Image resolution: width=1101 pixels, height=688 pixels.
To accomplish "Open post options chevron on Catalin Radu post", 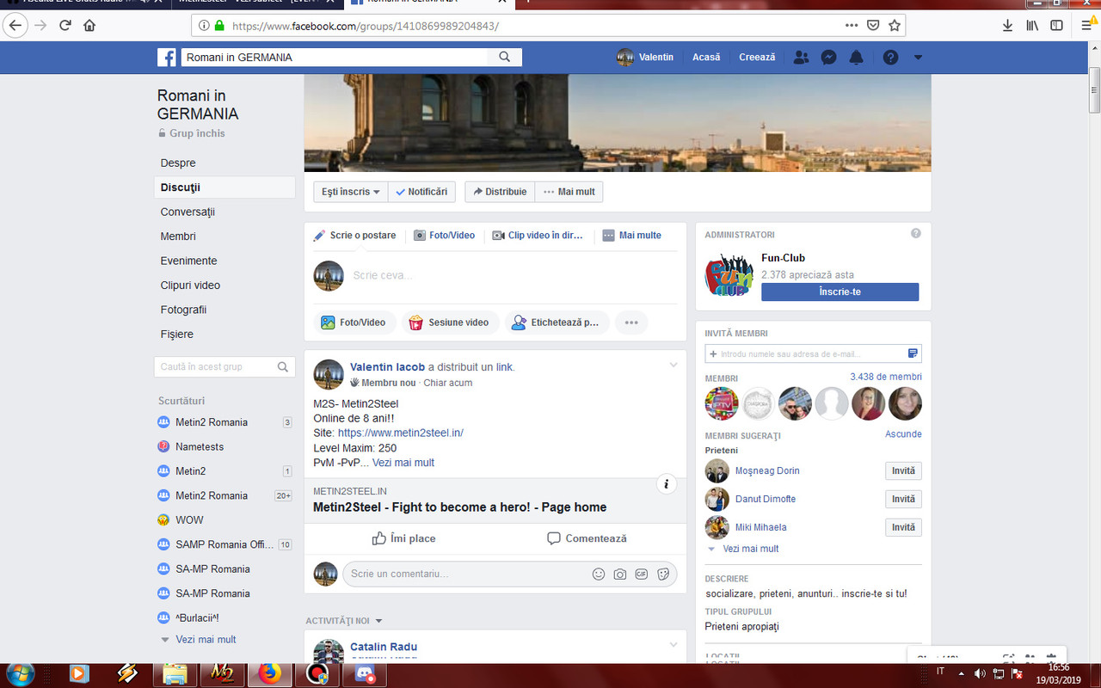I will 674,645.
